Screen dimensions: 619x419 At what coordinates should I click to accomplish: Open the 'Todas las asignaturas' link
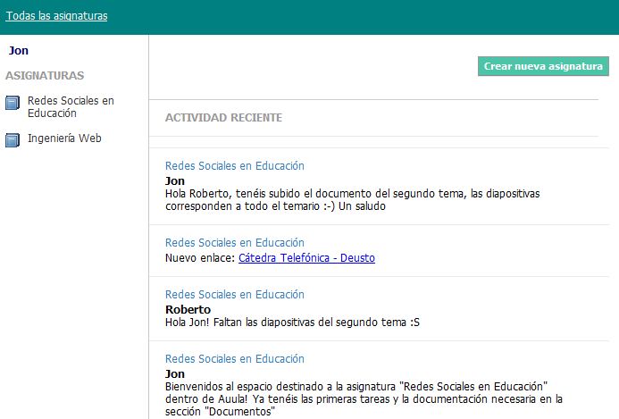tap(56, 16)
